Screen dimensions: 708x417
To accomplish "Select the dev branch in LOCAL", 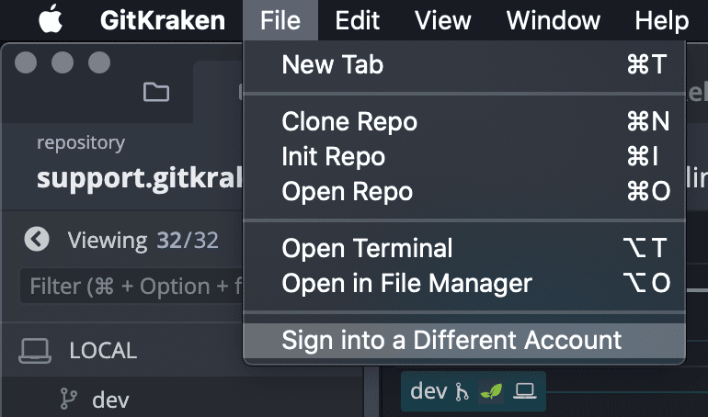I will click(x=110, y=400).
